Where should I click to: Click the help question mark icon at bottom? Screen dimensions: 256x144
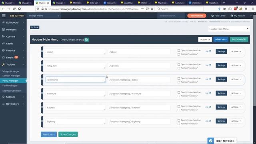pos(211,141)
